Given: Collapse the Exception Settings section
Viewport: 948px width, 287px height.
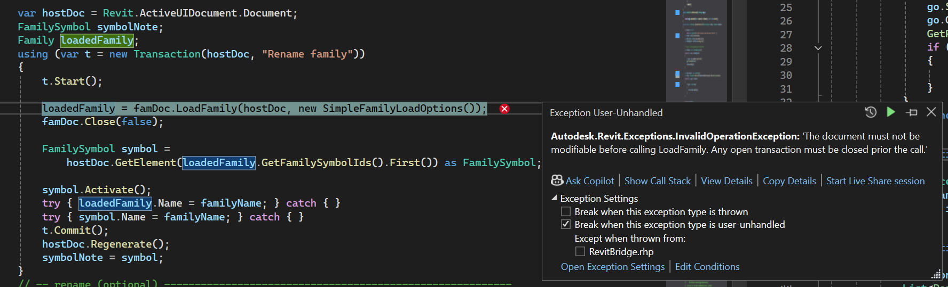Looking at the screenshot, I should (x=554, y=198).
